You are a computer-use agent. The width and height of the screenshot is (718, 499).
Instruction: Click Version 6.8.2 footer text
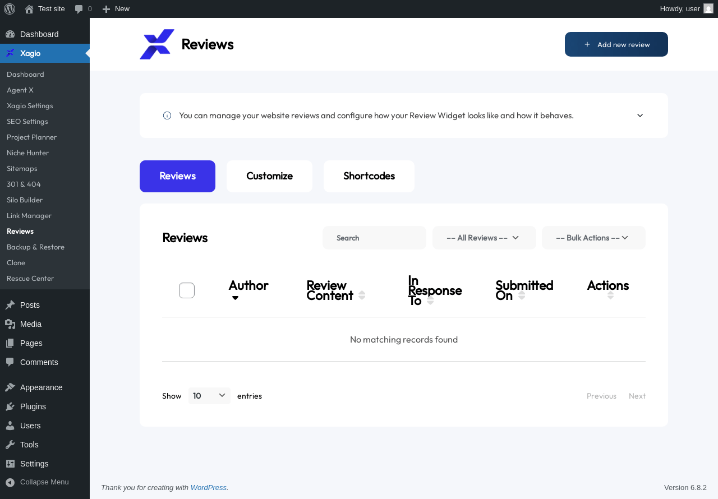click(x=685, y=488)
